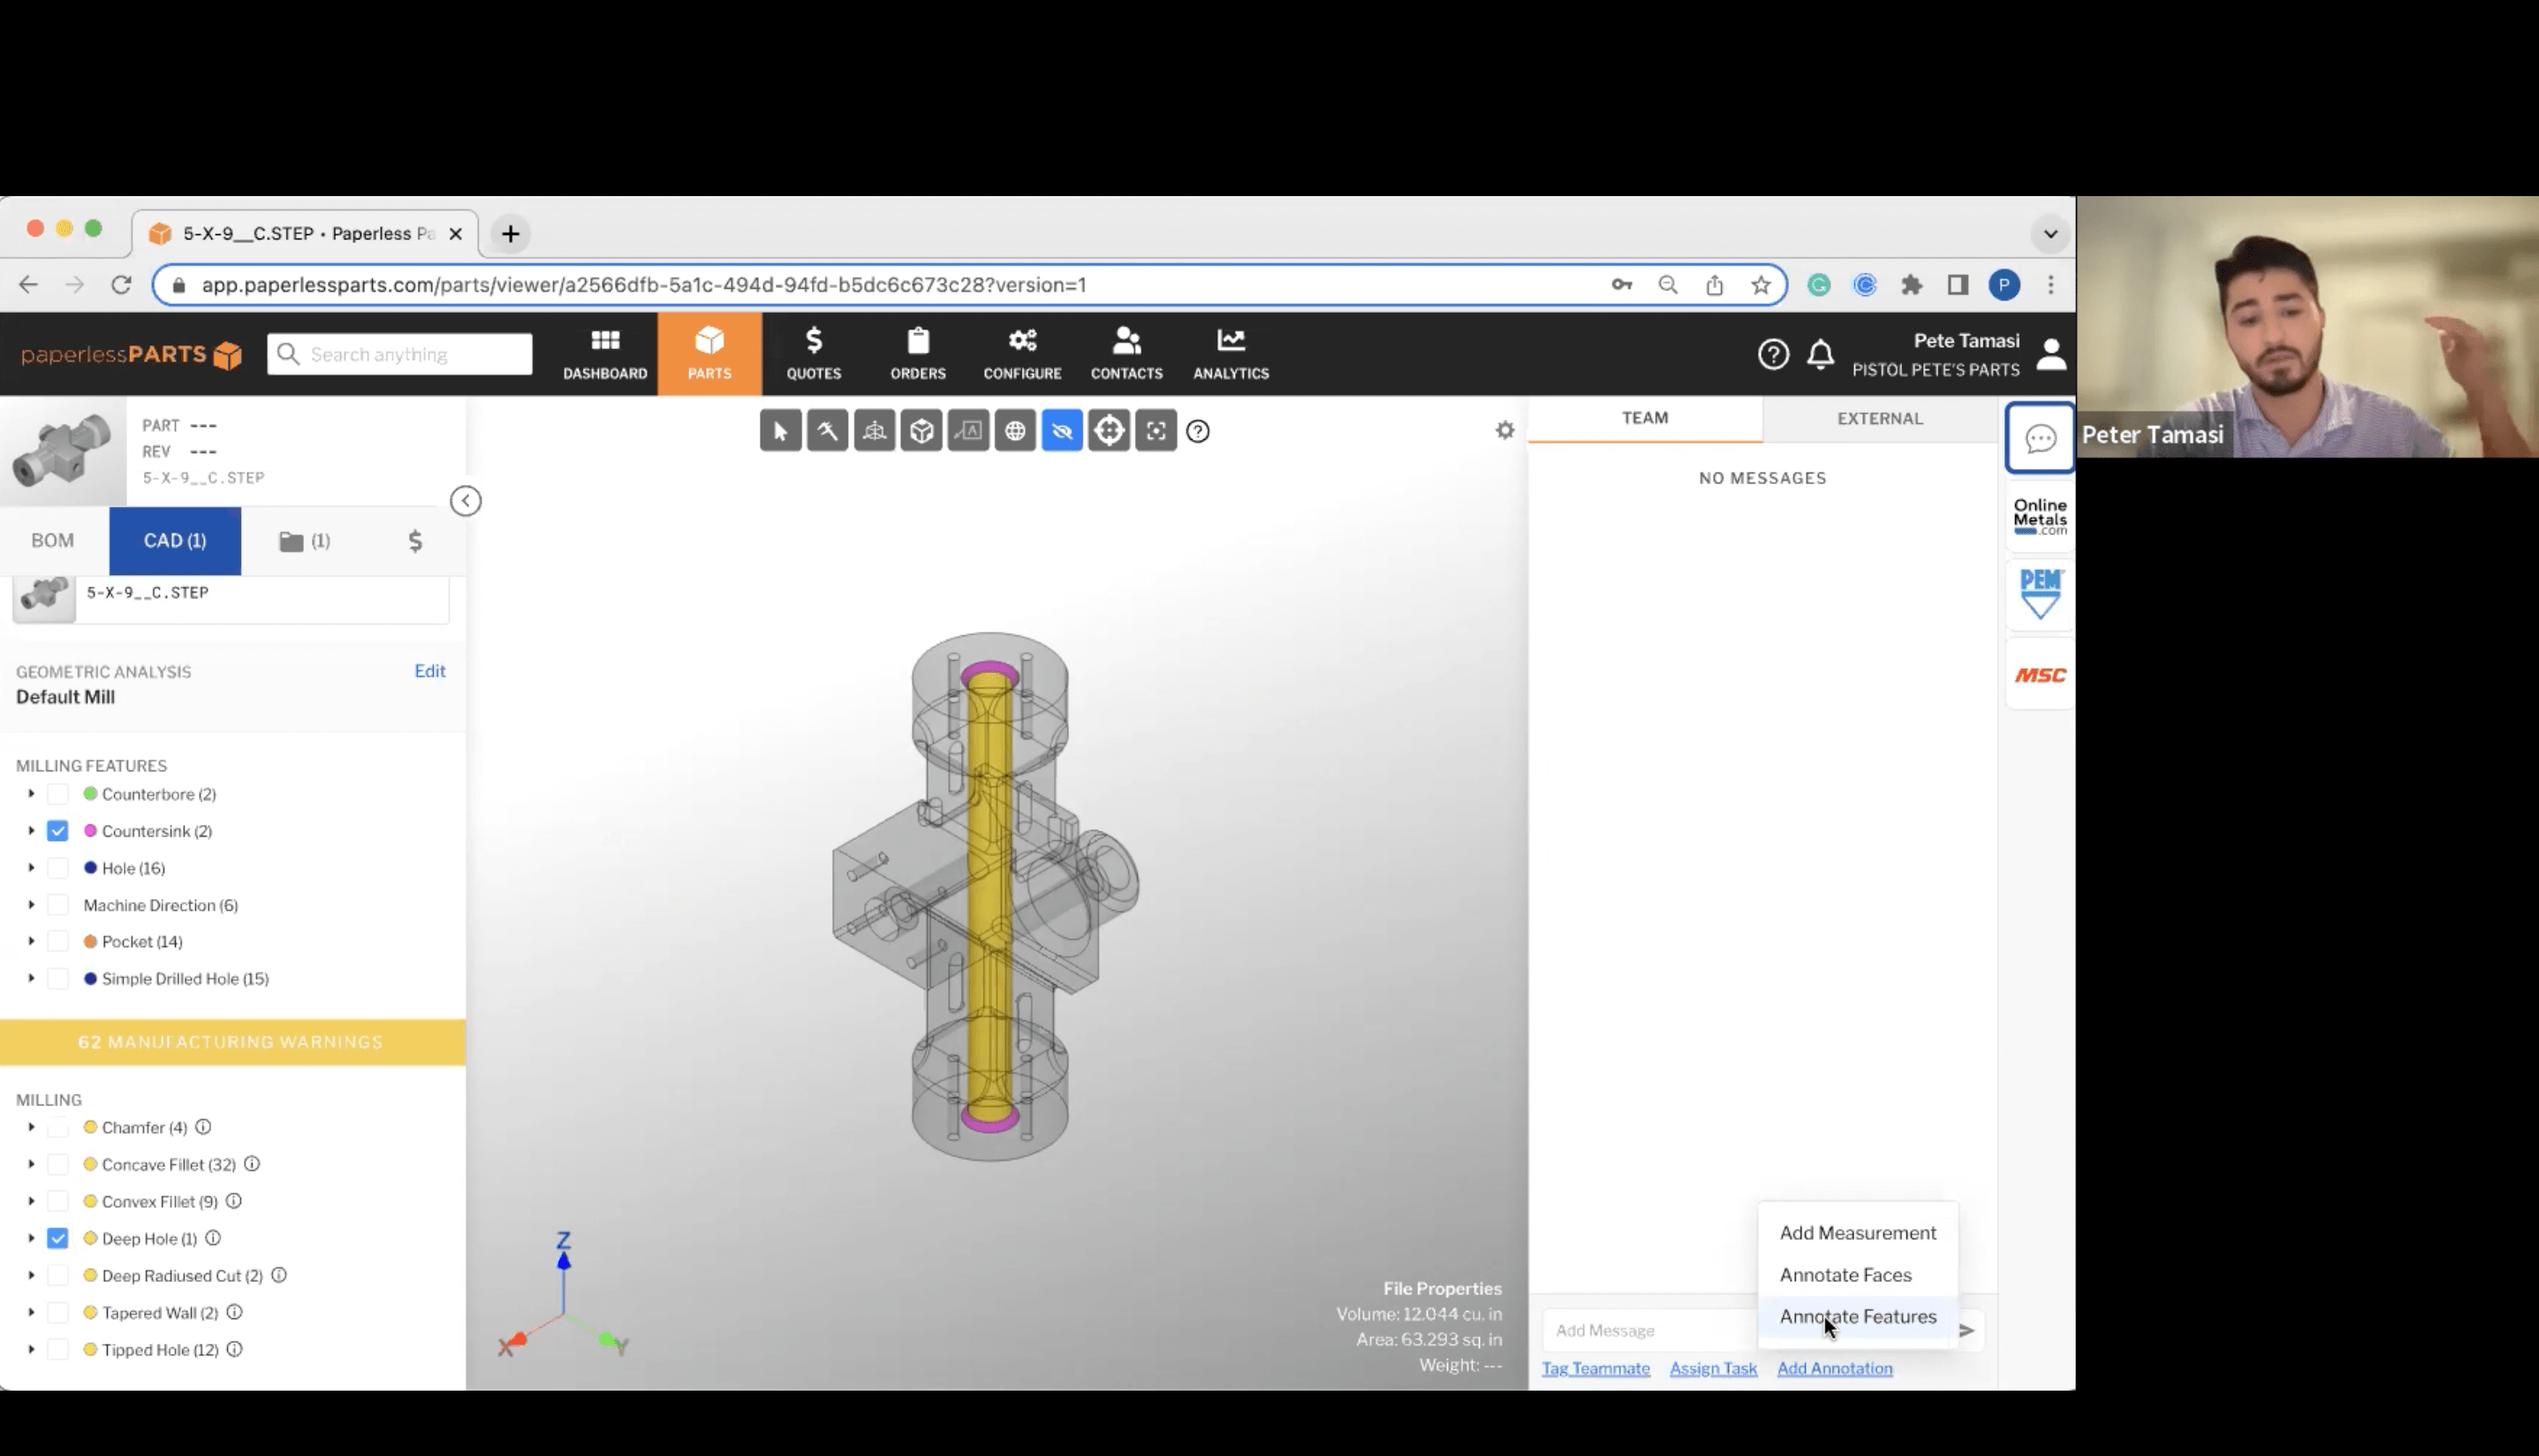Click the Assign Task link
The image size is (2539, 1456).
point(1713,1368)
